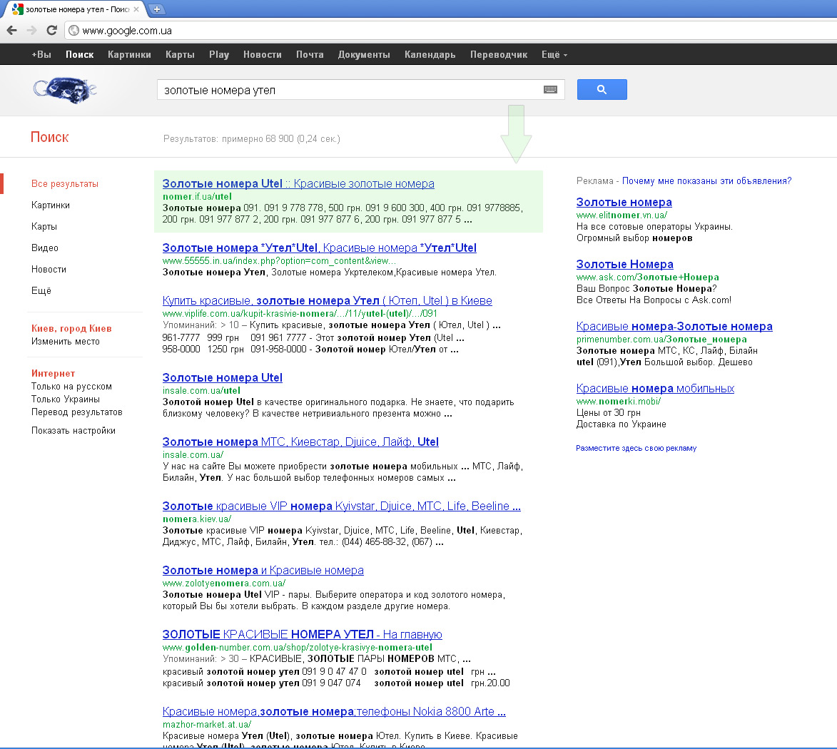
Task: Click the nomer.if.ua/utel URL text
Action: pyautogui.click(x=197, y=196)
